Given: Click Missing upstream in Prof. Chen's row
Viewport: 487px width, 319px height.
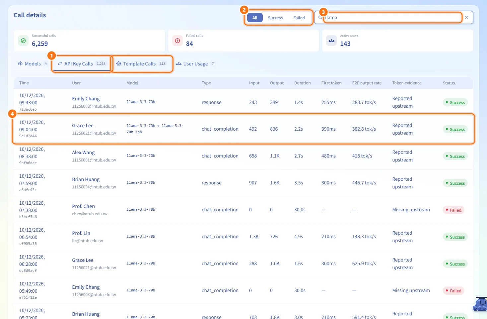Looking at the screenshot, I should click(411, 210).
